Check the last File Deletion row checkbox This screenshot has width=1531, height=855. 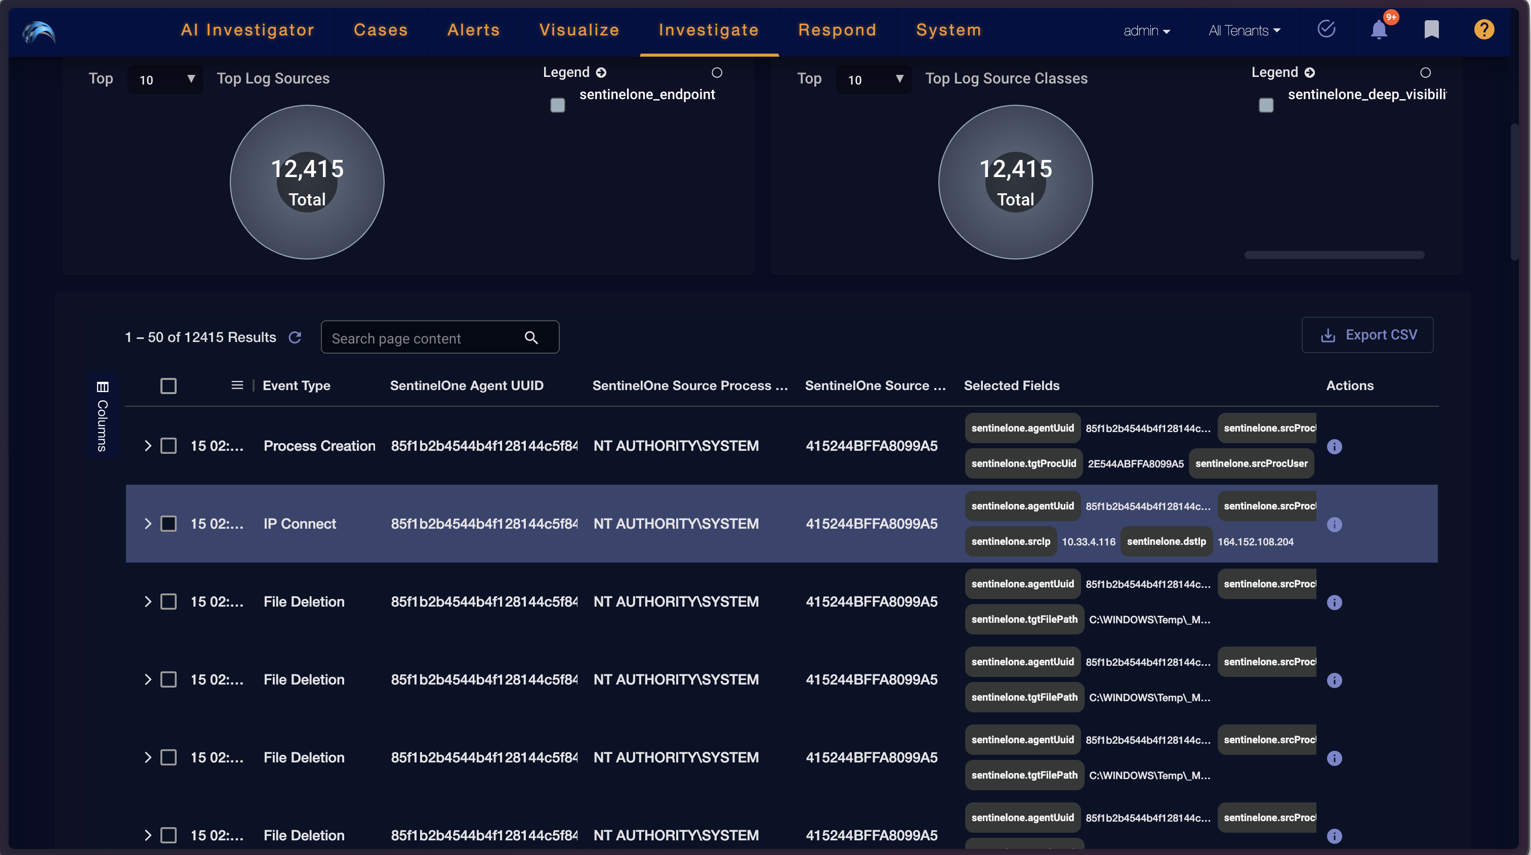(x=169, y=835)
